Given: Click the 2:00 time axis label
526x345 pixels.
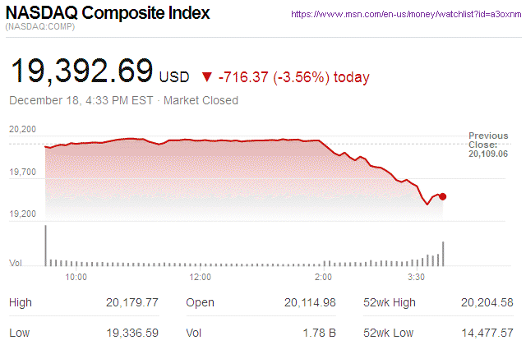Looking at the screenshot, I should pos(324,277).
